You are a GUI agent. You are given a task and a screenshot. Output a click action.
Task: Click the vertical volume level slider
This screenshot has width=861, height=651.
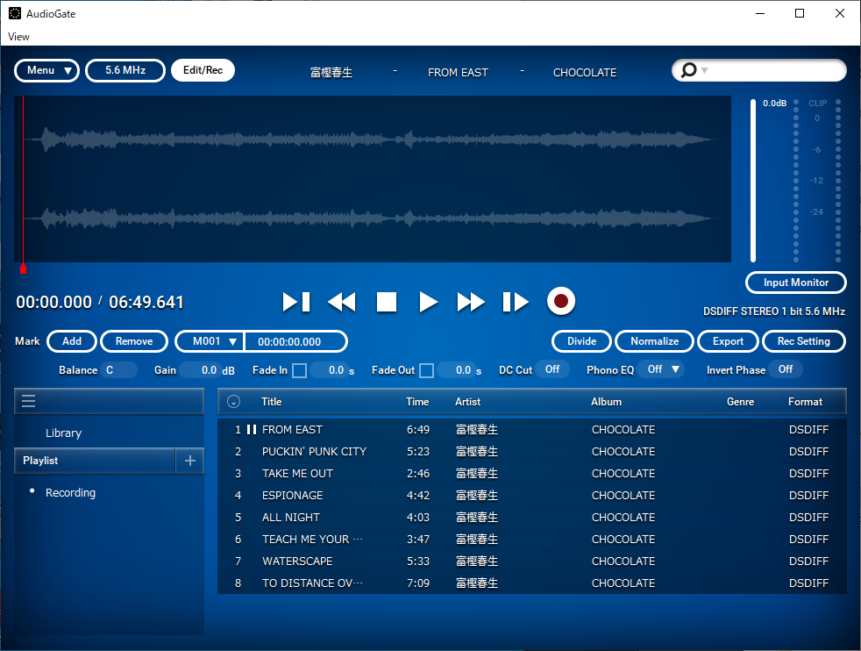click(753, 181)
